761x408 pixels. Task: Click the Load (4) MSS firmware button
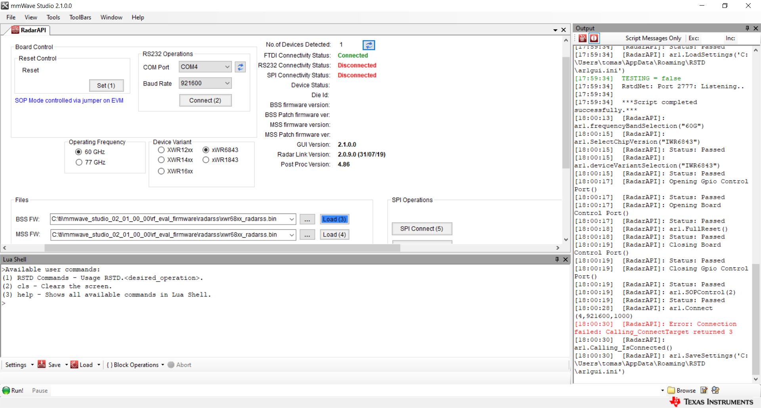pos(335,235)
